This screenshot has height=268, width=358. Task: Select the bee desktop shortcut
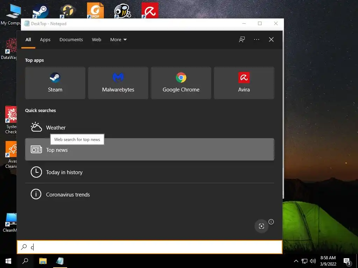[122, 10]
